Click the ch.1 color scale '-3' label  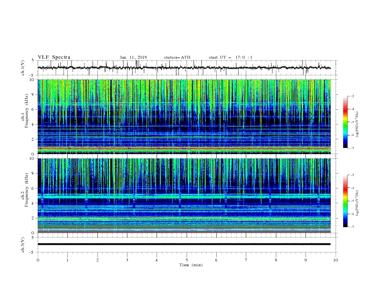352,96
